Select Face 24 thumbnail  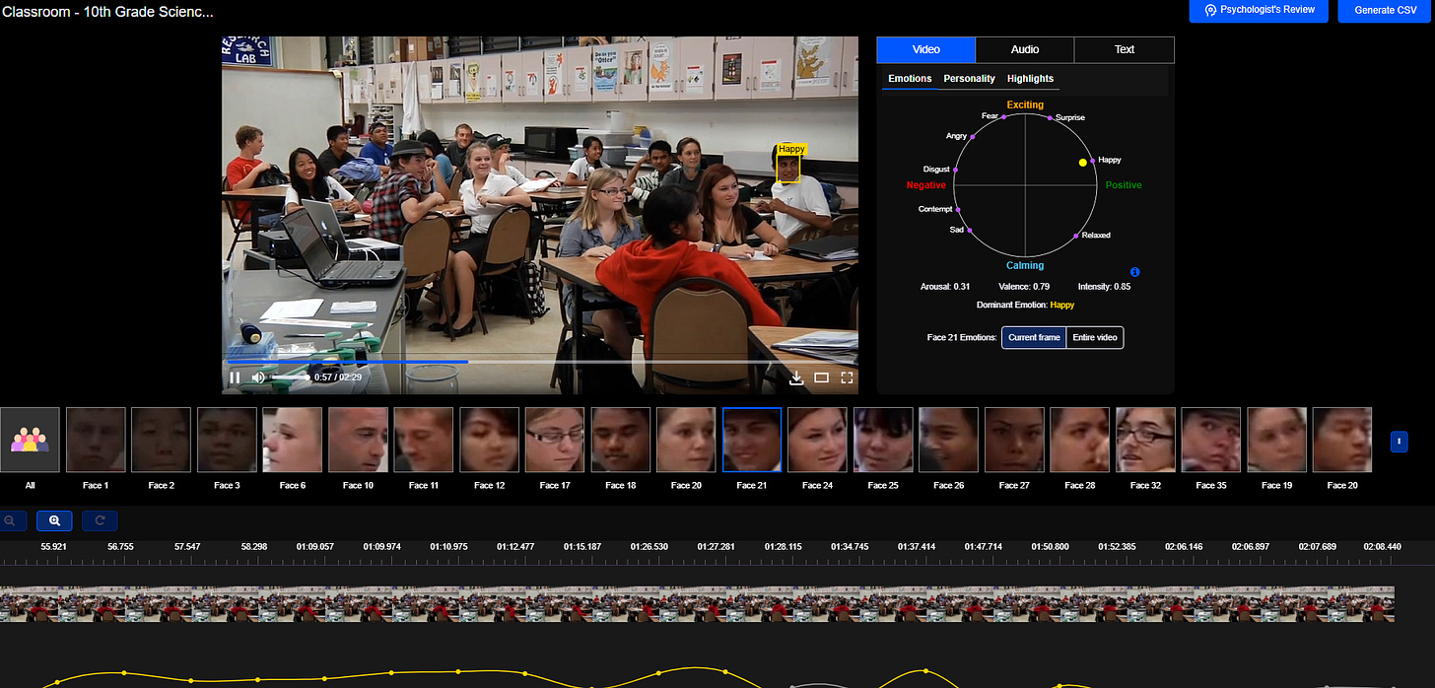coord(817,440)
